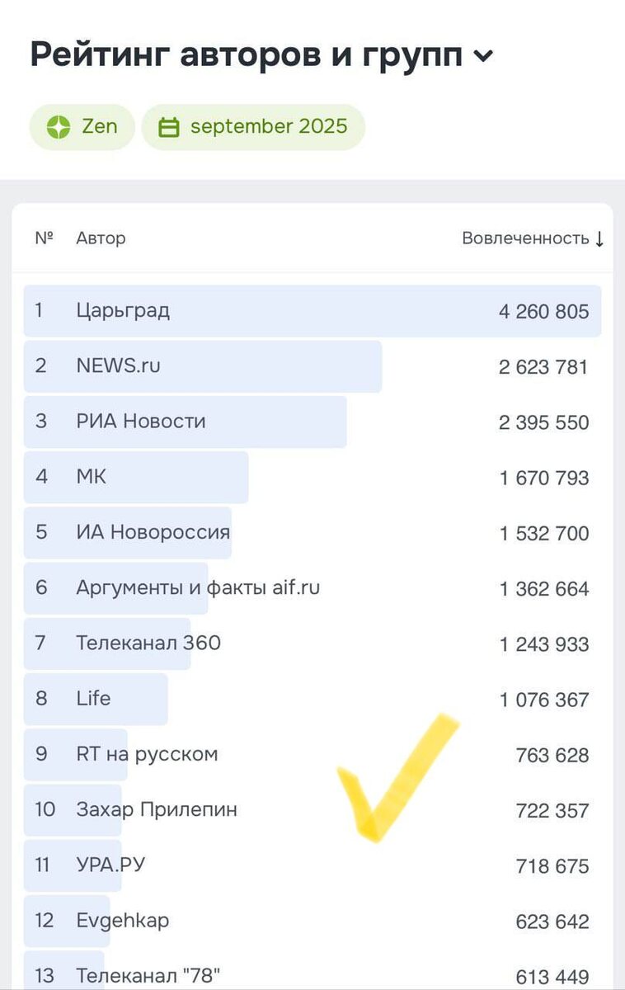Click the Автор column header
The height and width of the screenshot is (990, 625).
(x=101, y=238)
